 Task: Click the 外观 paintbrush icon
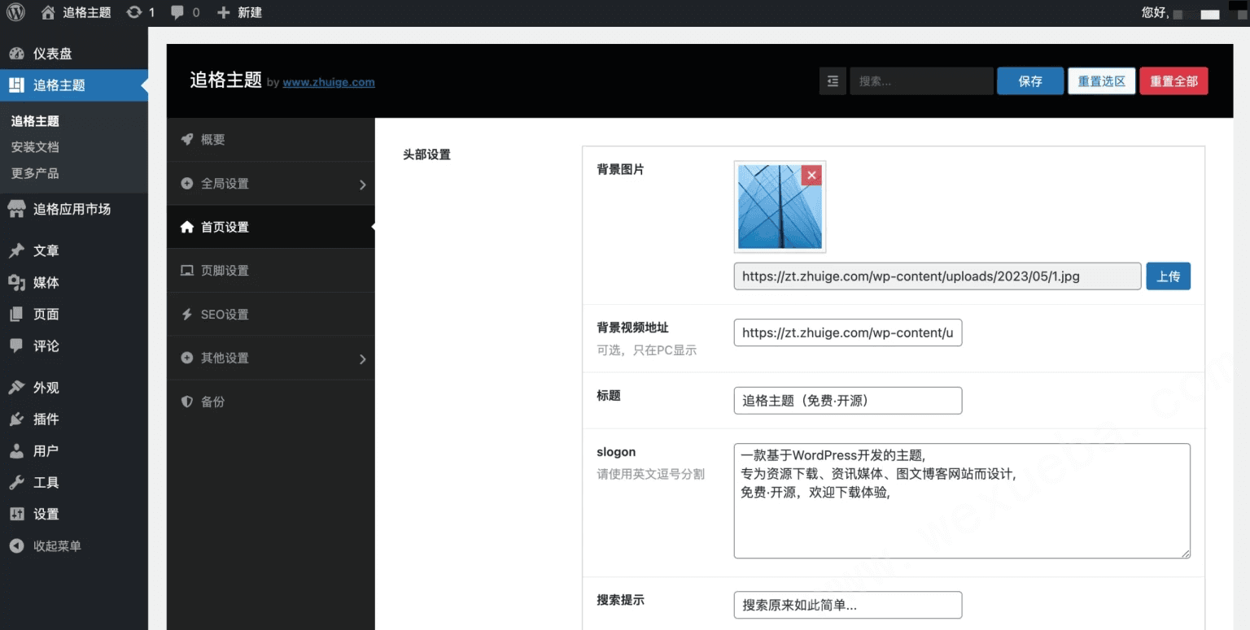[x=16, y=388]
